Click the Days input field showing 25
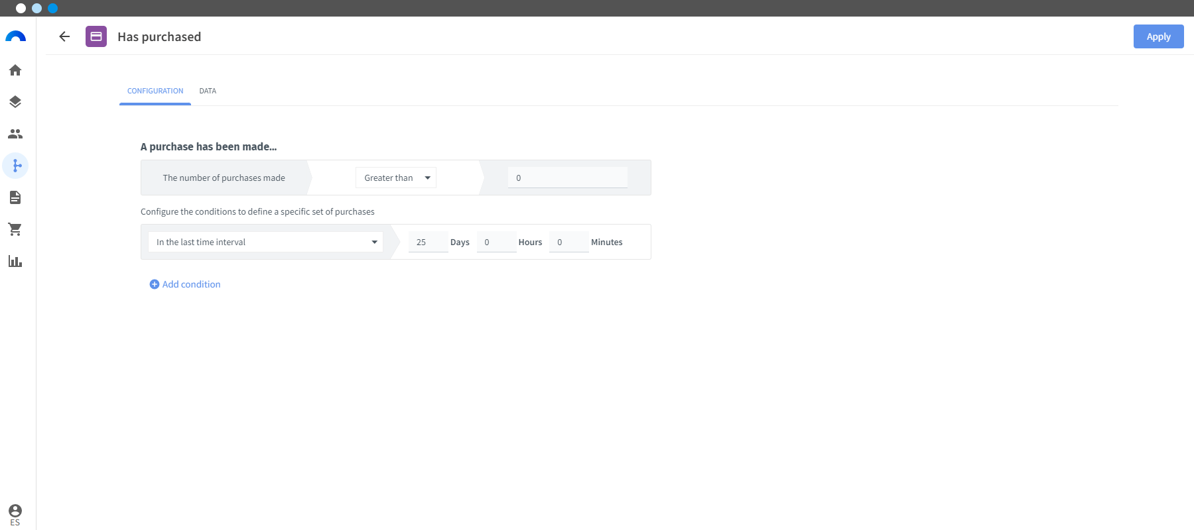 pos(428,242)
